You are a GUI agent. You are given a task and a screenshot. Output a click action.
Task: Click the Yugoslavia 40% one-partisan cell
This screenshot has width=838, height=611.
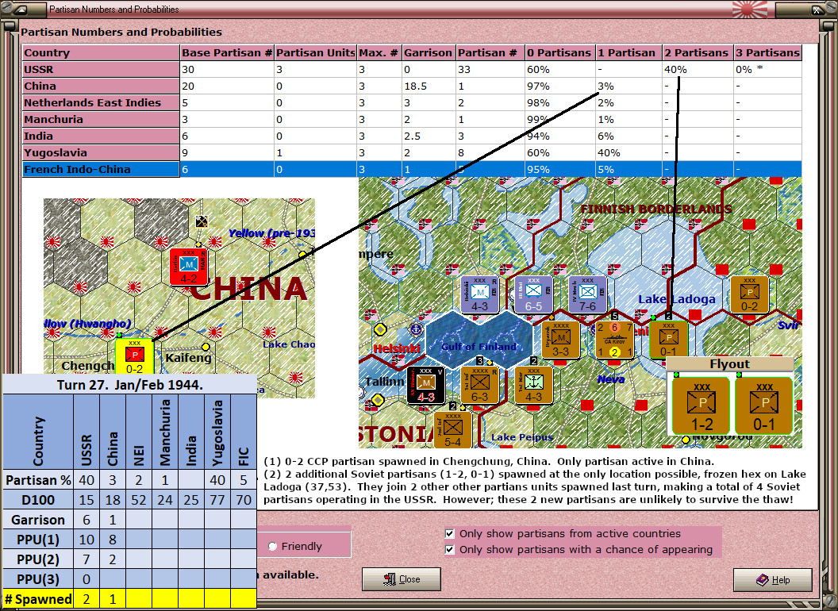pyautogui.click(x=628, y=152)
